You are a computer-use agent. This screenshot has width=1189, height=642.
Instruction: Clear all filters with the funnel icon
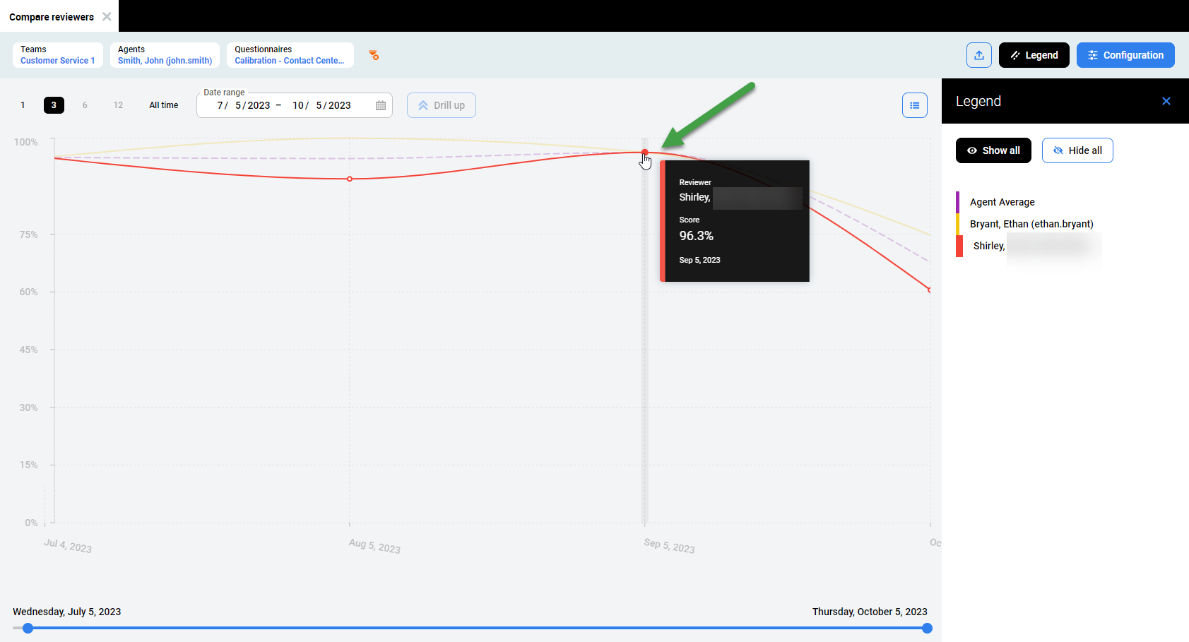click(374, 55)
